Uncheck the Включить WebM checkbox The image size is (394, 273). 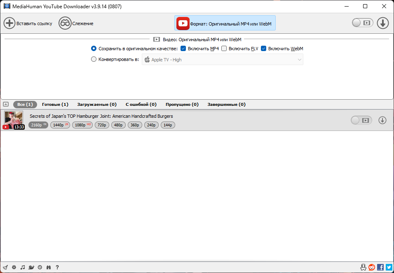click(263, 49)
